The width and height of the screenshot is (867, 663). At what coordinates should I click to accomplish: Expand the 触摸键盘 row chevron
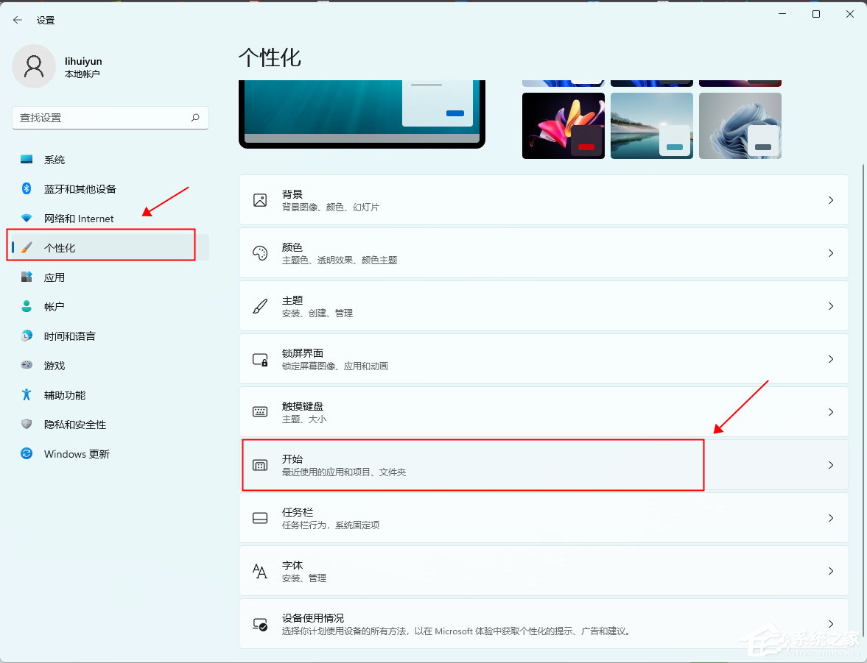point(830,412)
